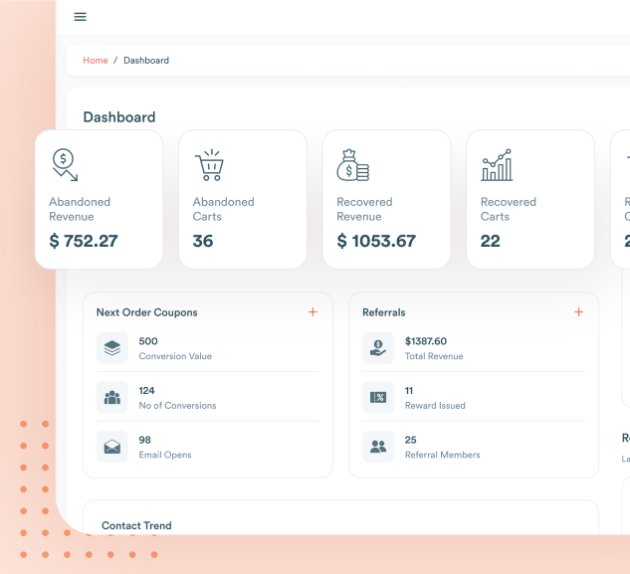630x574 pixels.
Task: Click the Recovered Revenue money bag icon
Action: (x=352, y=165)
